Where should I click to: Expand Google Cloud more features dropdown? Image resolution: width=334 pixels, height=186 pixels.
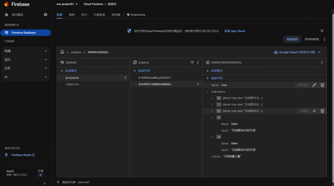click(297, 52)
